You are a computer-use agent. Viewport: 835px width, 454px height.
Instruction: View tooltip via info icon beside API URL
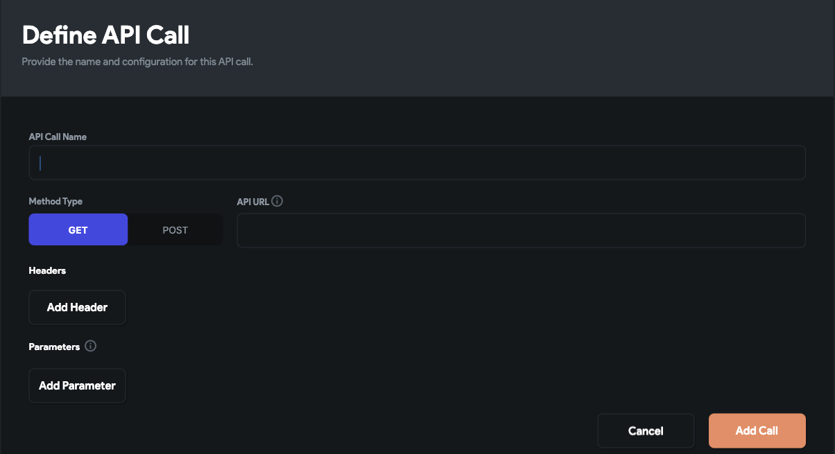click(277, 201)
